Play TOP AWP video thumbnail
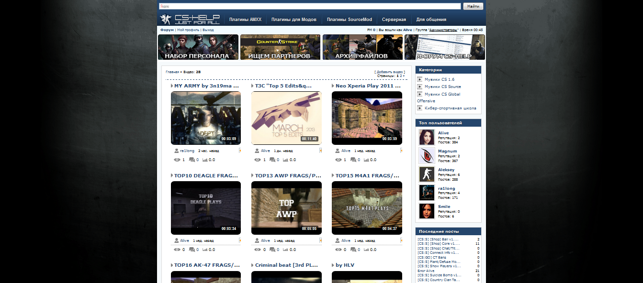643x283 pixels. point(286,208)
